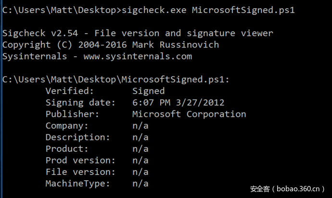Click the Verified field label
Image resolution: width=332 pixels, height=198 pixels.
pos(70,91)
